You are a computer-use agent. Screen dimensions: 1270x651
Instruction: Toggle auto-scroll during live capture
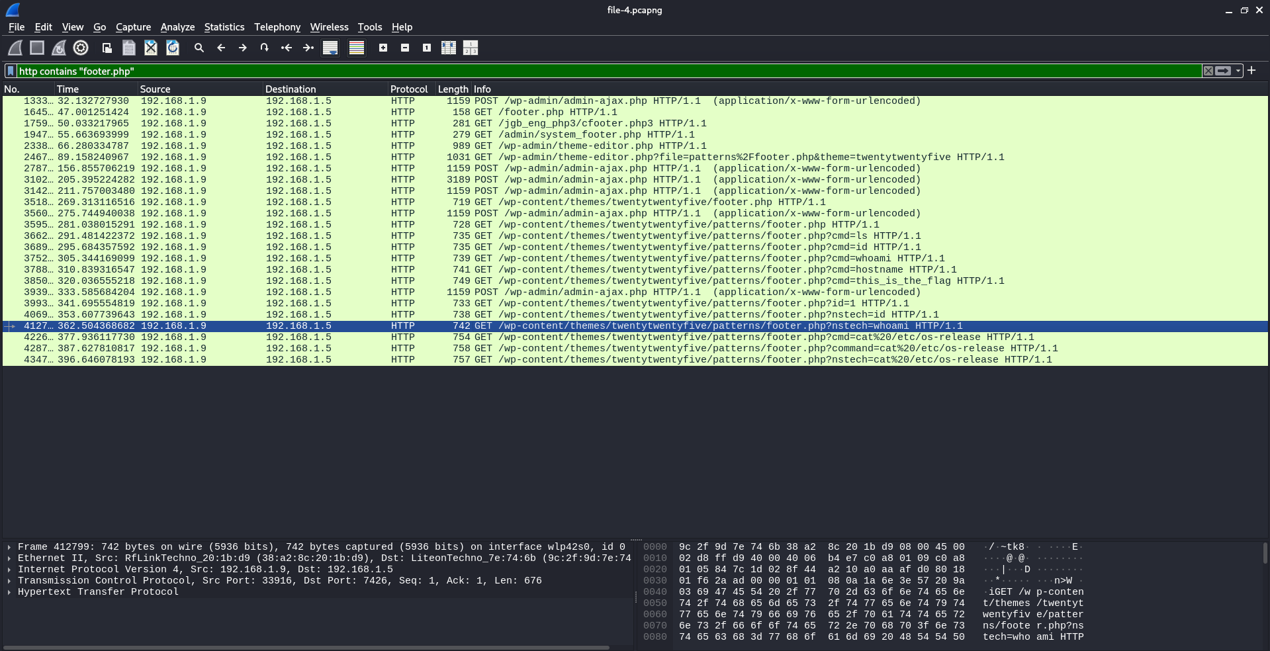point(330,48)
